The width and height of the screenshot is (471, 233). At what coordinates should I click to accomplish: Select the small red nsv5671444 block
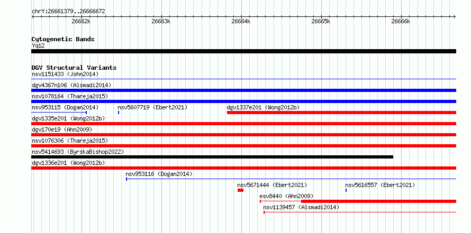tap(241, 190)
